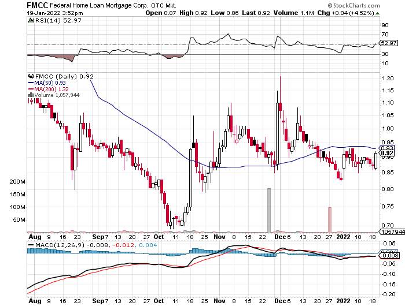Click the Chg +0.04 (+4.52%) value
Viewport: 405px width, 306px height.
[x=345, y=13]
